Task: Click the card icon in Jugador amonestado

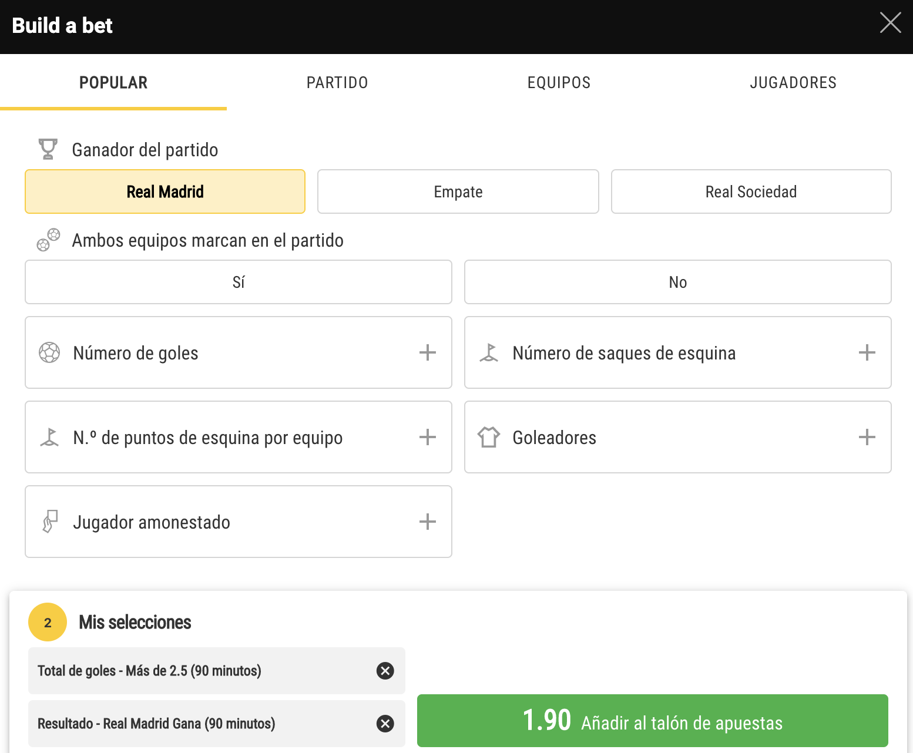Action: click(x=51, y=522)
